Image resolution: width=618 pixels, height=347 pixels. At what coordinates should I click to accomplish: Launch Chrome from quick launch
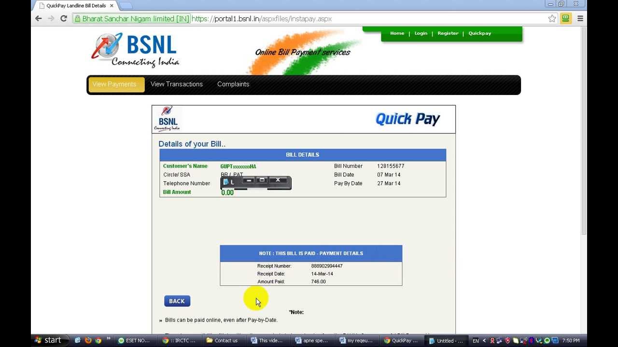pos(98,340)
